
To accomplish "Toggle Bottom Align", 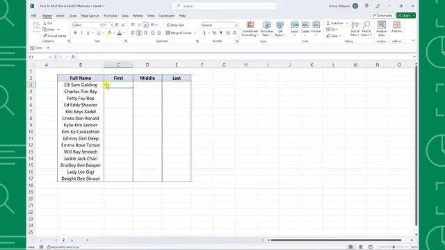I will 145,25.
